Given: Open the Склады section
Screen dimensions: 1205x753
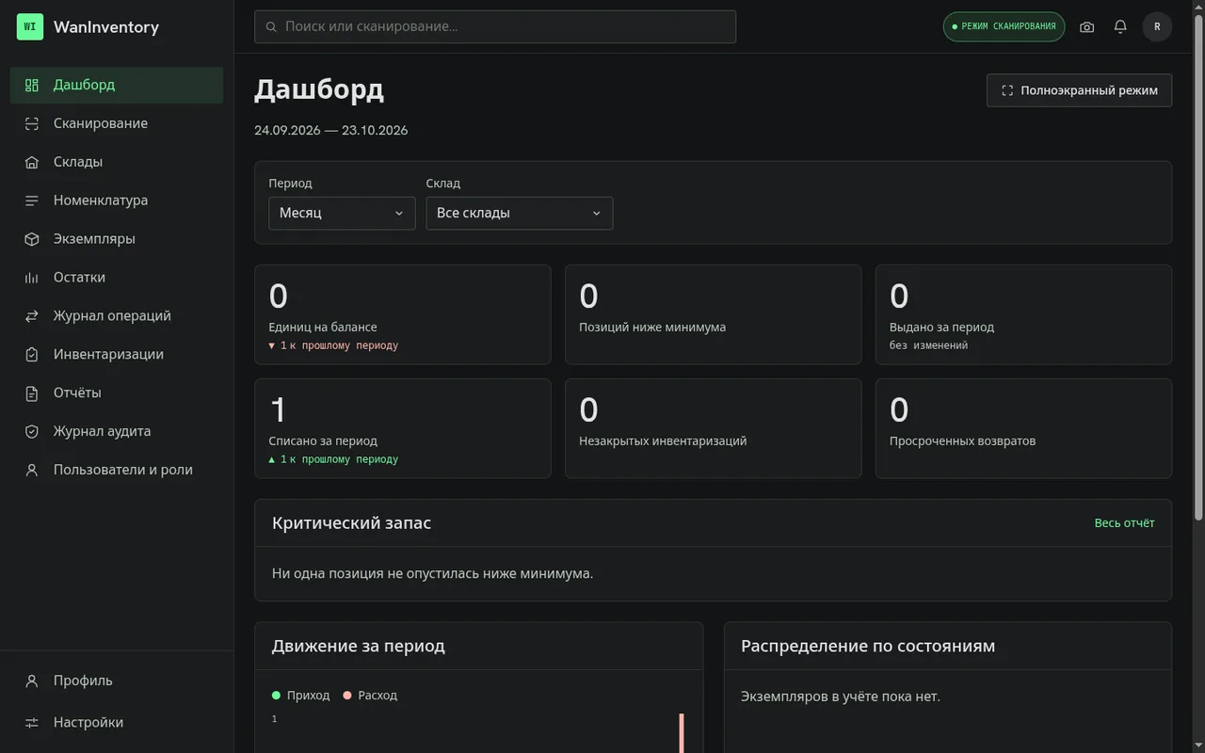Looking at the screenshot, I should click(x=117, y=162).
